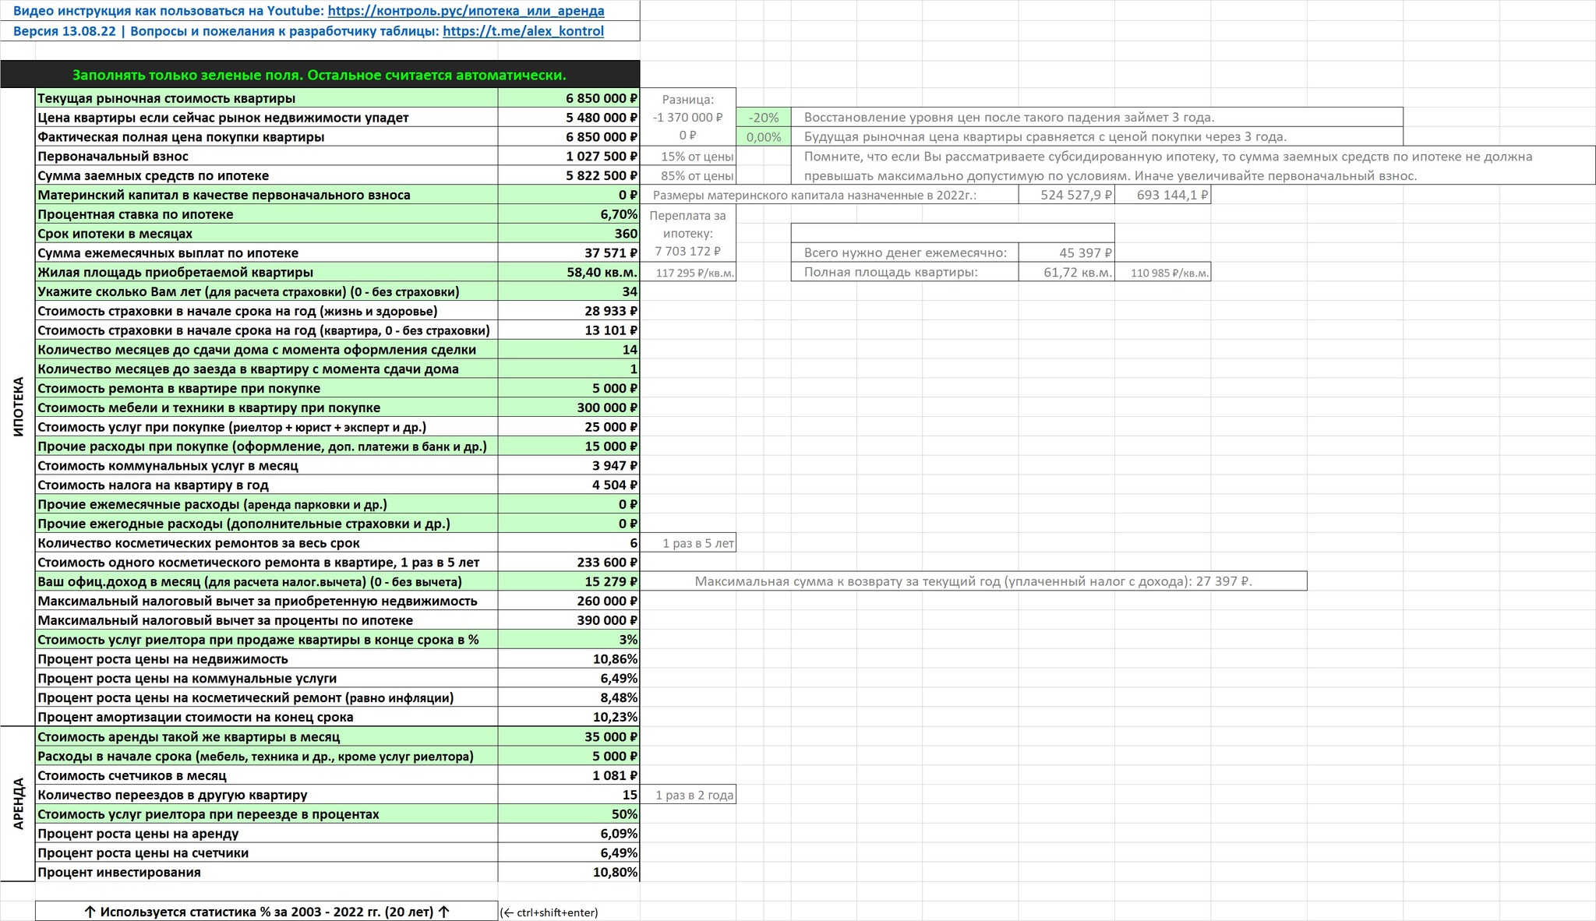Viewport: 1596px width, 921px height.
Task: Select maternity capital amount 693 144,1 ₽
Action: [1163, 195]
